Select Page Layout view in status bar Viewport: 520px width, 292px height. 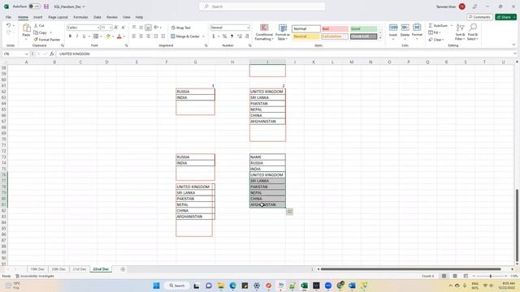coord(455,276)
